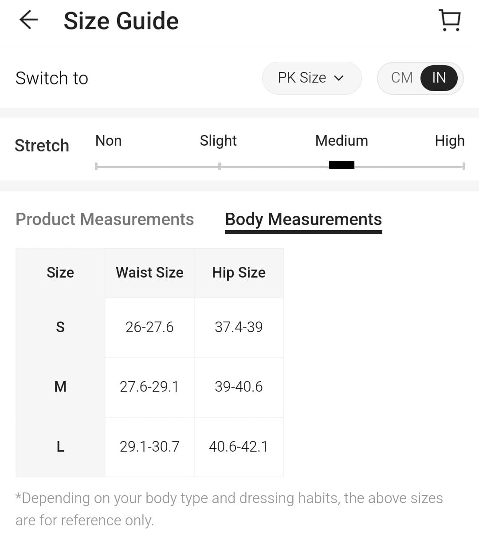Click the PK Size chevron arrow
479x540 pixels.
[x=339, y=78]
